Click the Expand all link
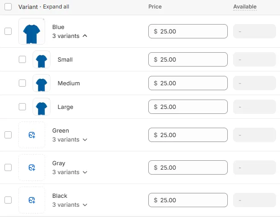Image resolution: width=280 pixels, height=217 pixels. 56,7
